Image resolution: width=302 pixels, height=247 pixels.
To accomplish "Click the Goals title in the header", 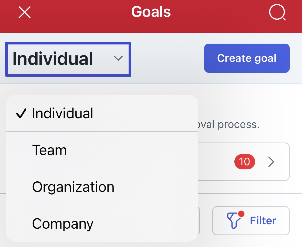I will point(151,12).
